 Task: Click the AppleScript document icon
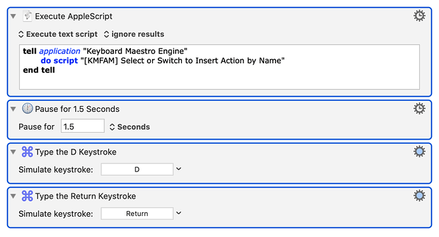(x=27, y=16)
